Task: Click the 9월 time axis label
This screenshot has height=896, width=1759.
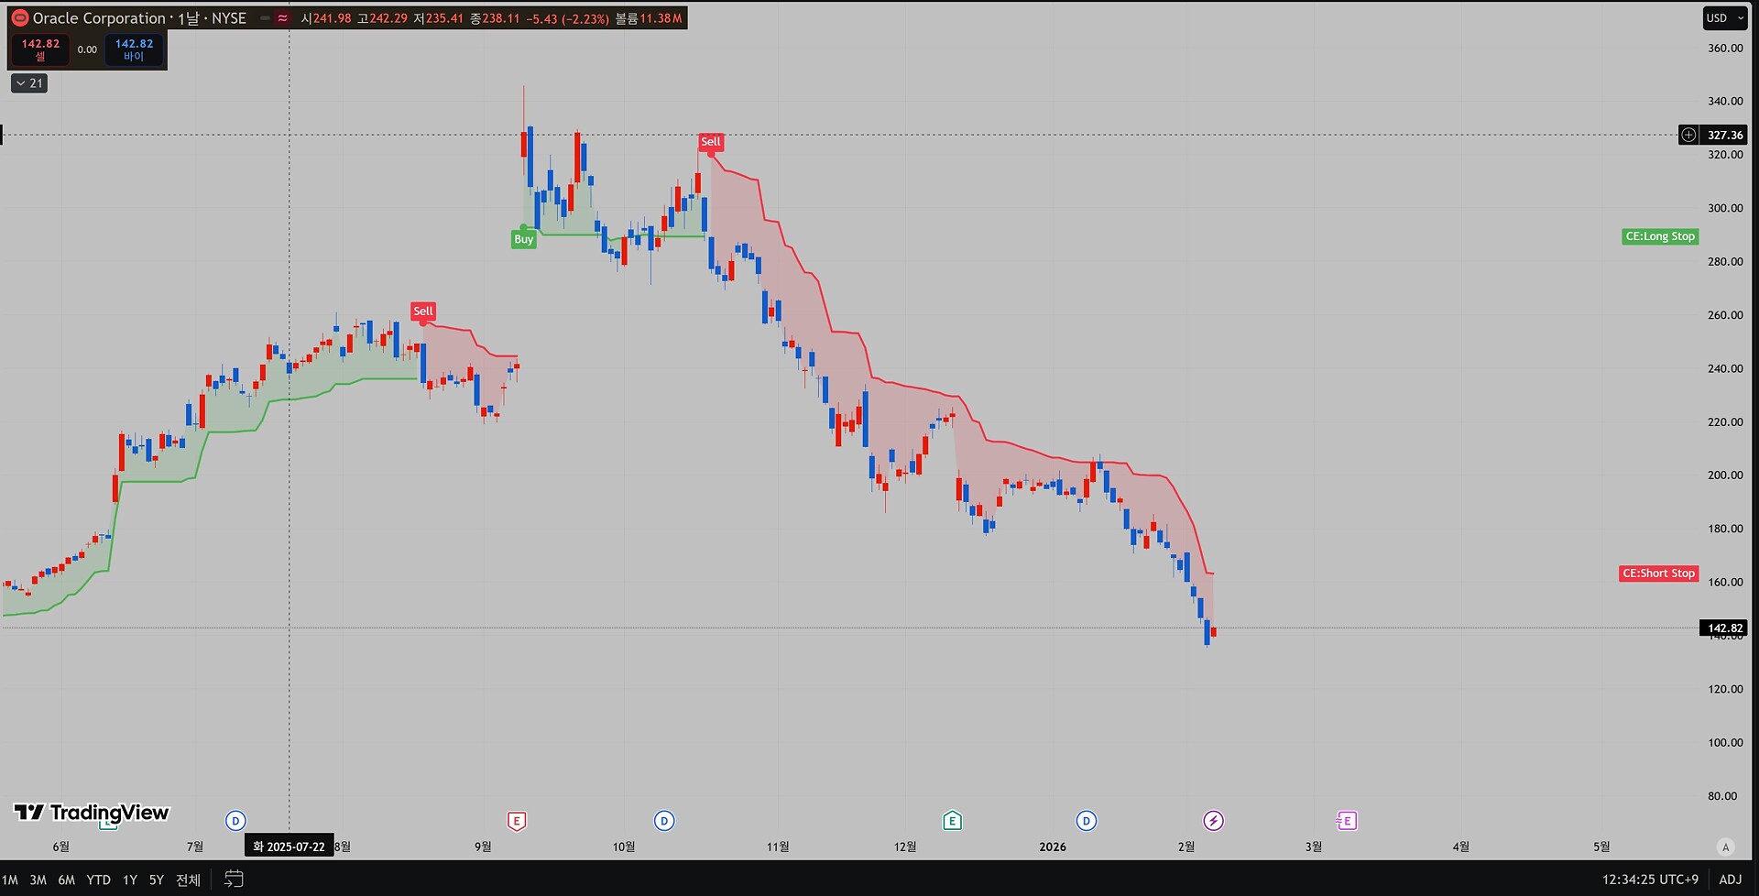Action: pos(483,847)
